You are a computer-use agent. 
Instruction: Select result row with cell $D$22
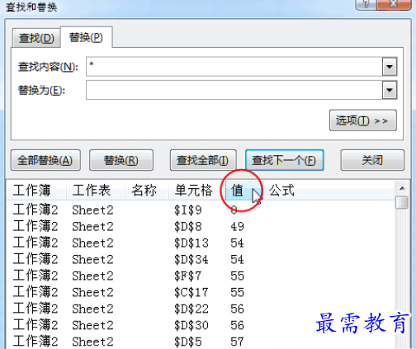201,309
